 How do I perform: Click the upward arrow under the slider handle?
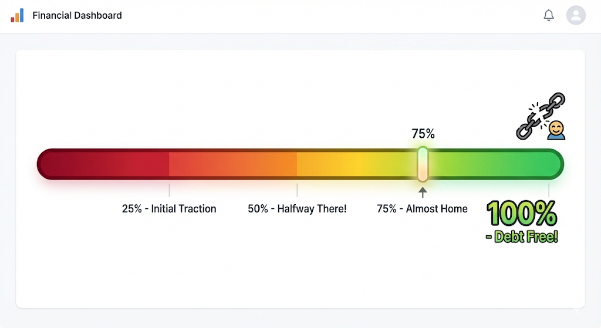coord(423,192)
